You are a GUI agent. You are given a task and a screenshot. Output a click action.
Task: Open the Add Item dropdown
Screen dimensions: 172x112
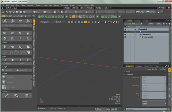point(133,24)
